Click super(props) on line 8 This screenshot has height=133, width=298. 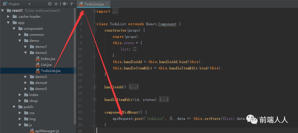click(x=126, y=36)
